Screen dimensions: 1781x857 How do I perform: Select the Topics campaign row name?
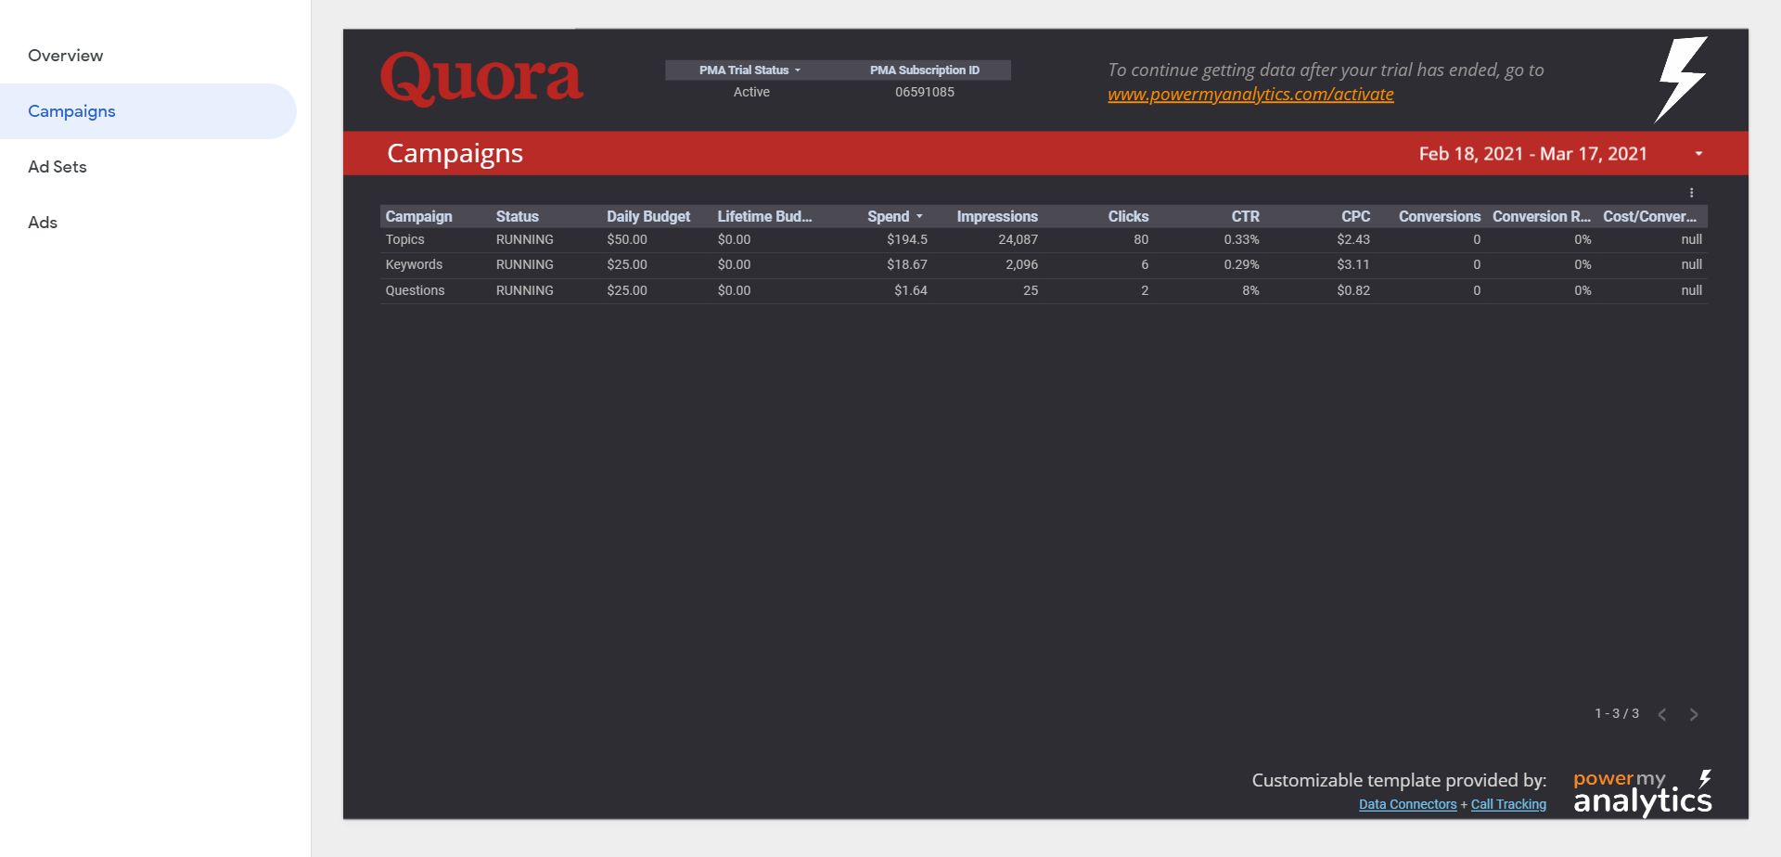point(404,239)
